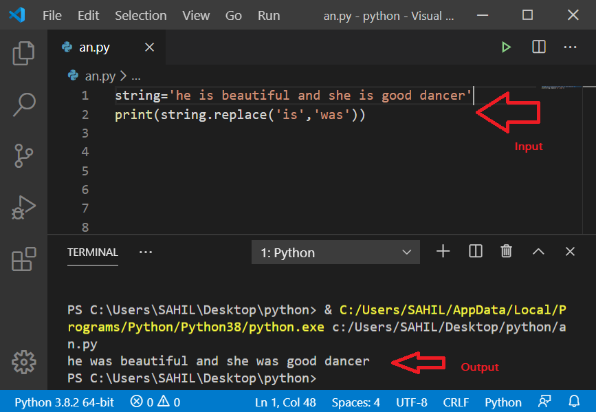Open the Run and Debug view
Image resolution: width=596 pixels, height=412 pixels.
(x=23, y=208)
